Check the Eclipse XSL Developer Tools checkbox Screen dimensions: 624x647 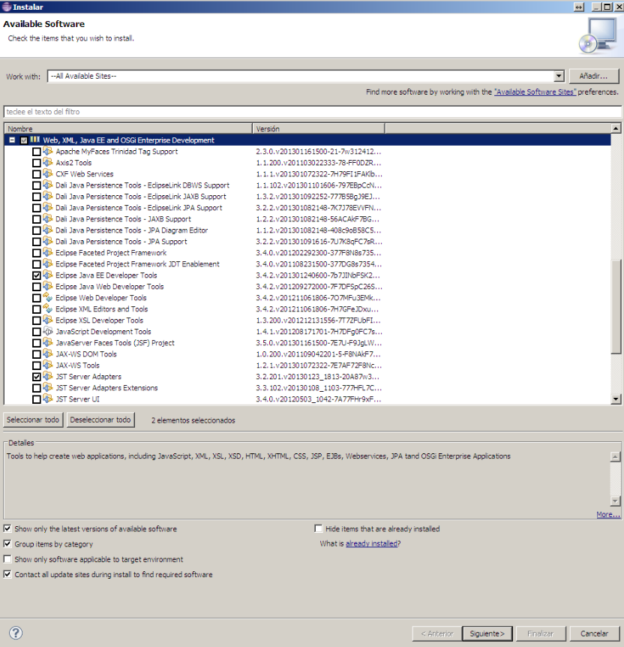36,320
